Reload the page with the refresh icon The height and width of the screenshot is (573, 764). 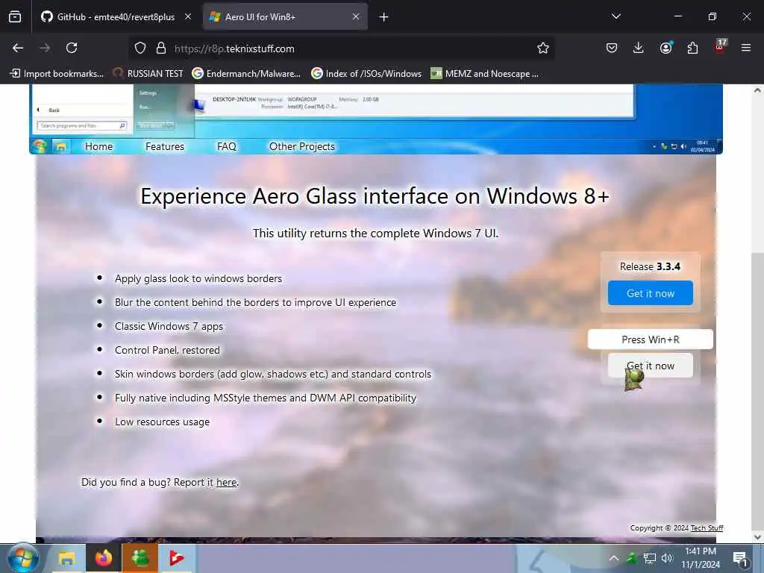pos(72,48)
